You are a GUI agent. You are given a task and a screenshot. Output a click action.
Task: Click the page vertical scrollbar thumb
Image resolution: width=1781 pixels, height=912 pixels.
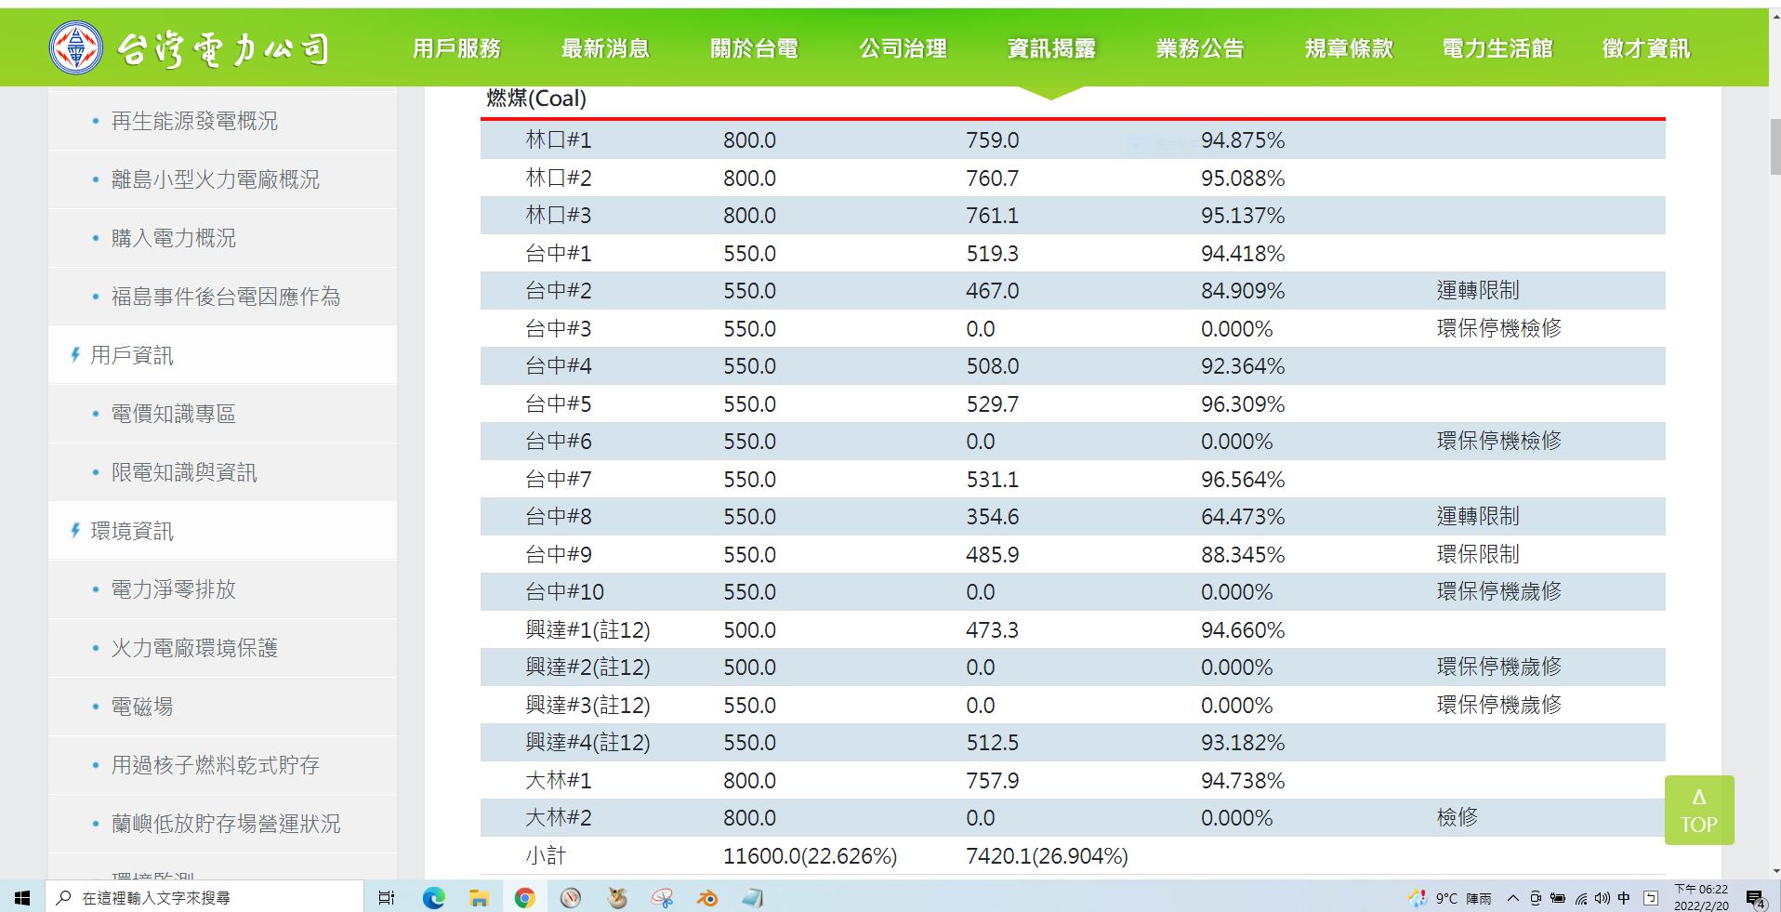1775,147
